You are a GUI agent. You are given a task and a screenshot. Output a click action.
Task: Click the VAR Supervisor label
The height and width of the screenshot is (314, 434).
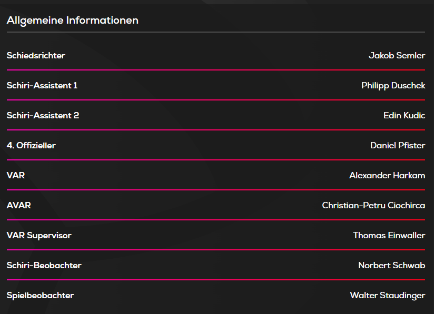click(x=39, y=235)
